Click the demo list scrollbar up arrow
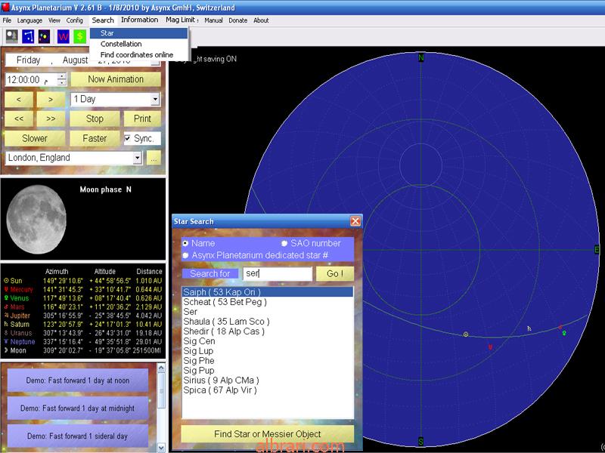Viewport: 605px width, 453px height. click(161, 367)
